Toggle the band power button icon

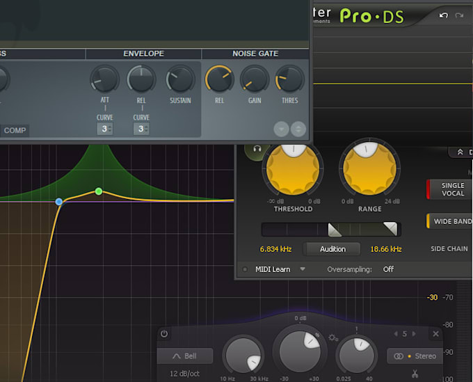click(x=164, y=334)
